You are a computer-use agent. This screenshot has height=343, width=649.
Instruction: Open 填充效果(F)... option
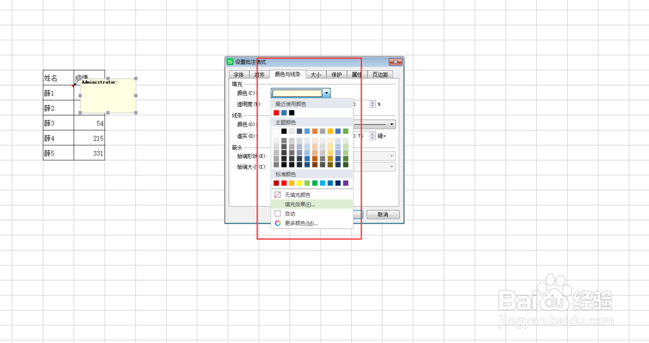[312, 204]
